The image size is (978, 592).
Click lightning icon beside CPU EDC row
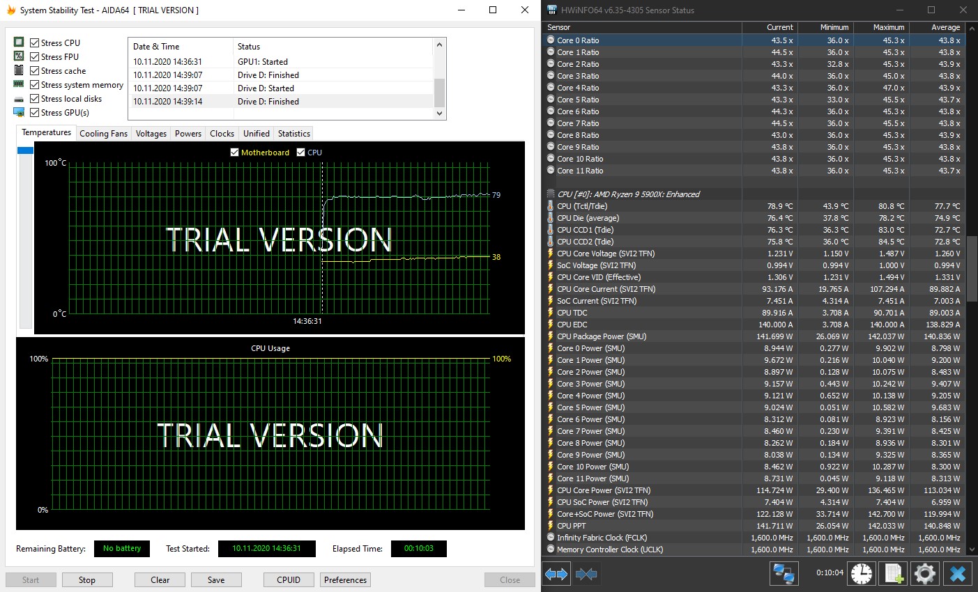[x=551, y=325]
